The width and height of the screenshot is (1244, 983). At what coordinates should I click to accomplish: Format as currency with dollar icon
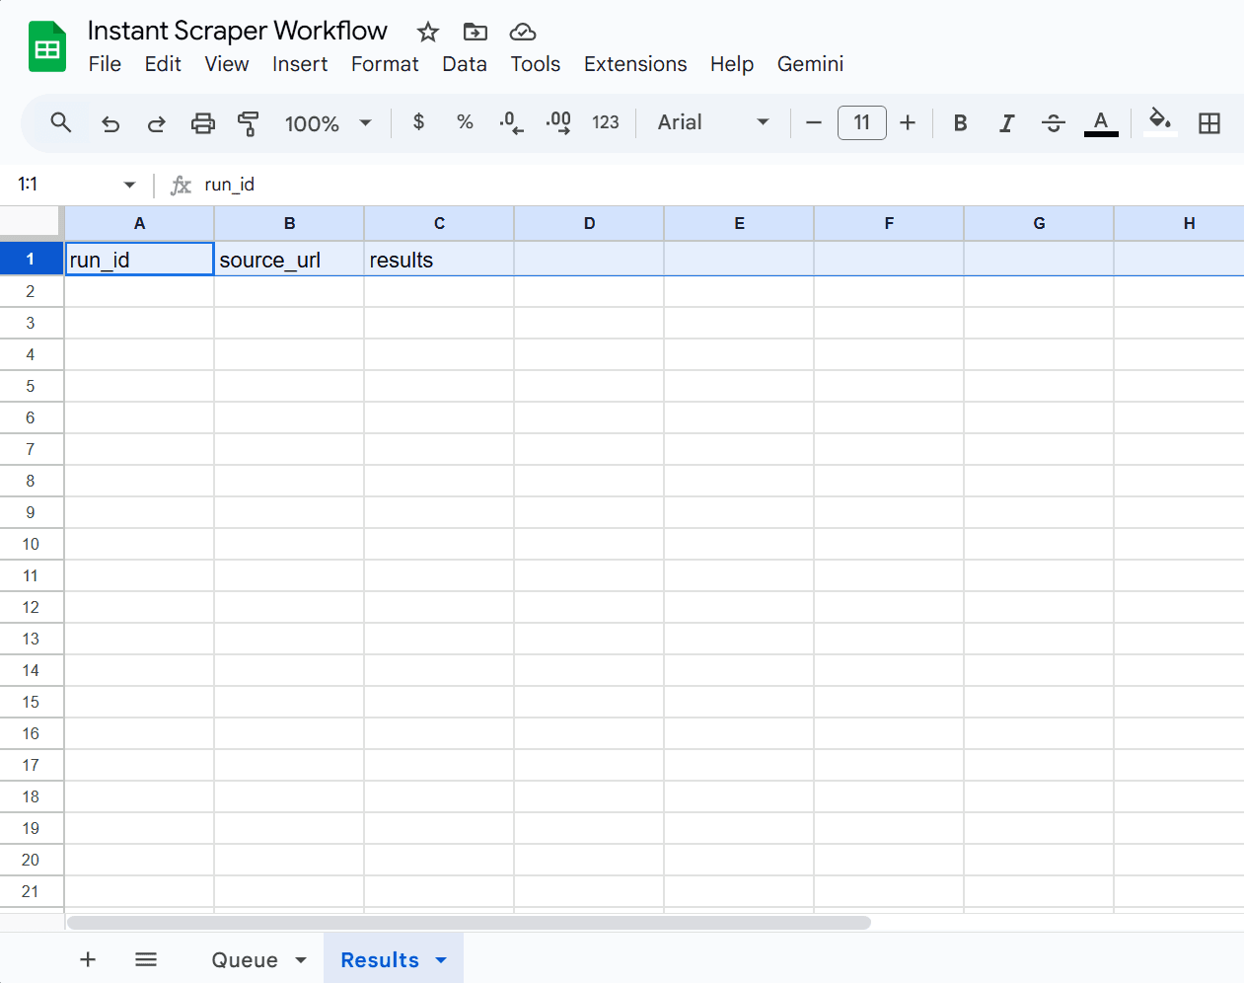[x=418, y=122]
